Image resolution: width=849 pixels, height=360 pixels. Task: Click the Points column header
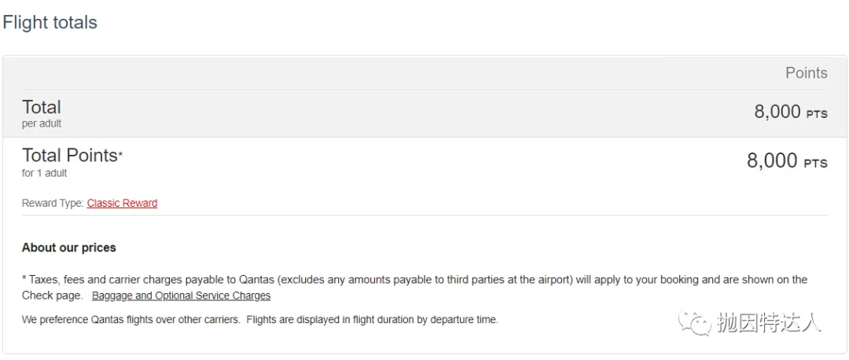coord(807,73)
